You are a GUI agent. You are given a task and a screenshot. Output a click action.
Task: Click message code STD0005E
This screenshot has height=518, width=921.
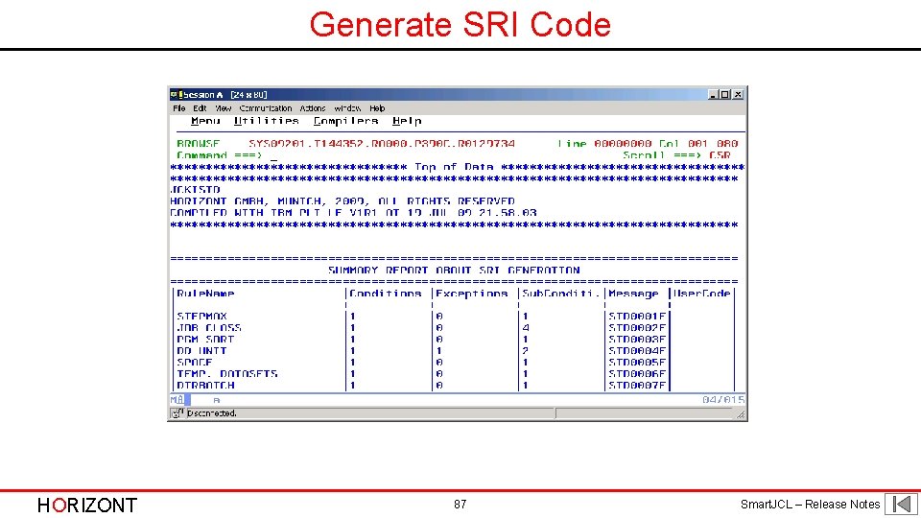click(x=637, y=363)
